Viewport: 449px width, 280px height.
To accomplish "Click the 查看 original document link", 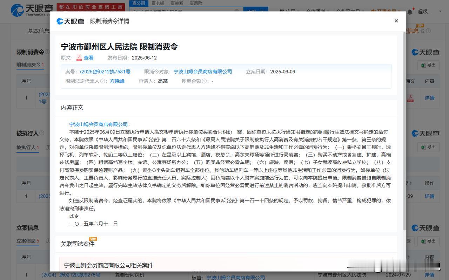I will point(89,58).
